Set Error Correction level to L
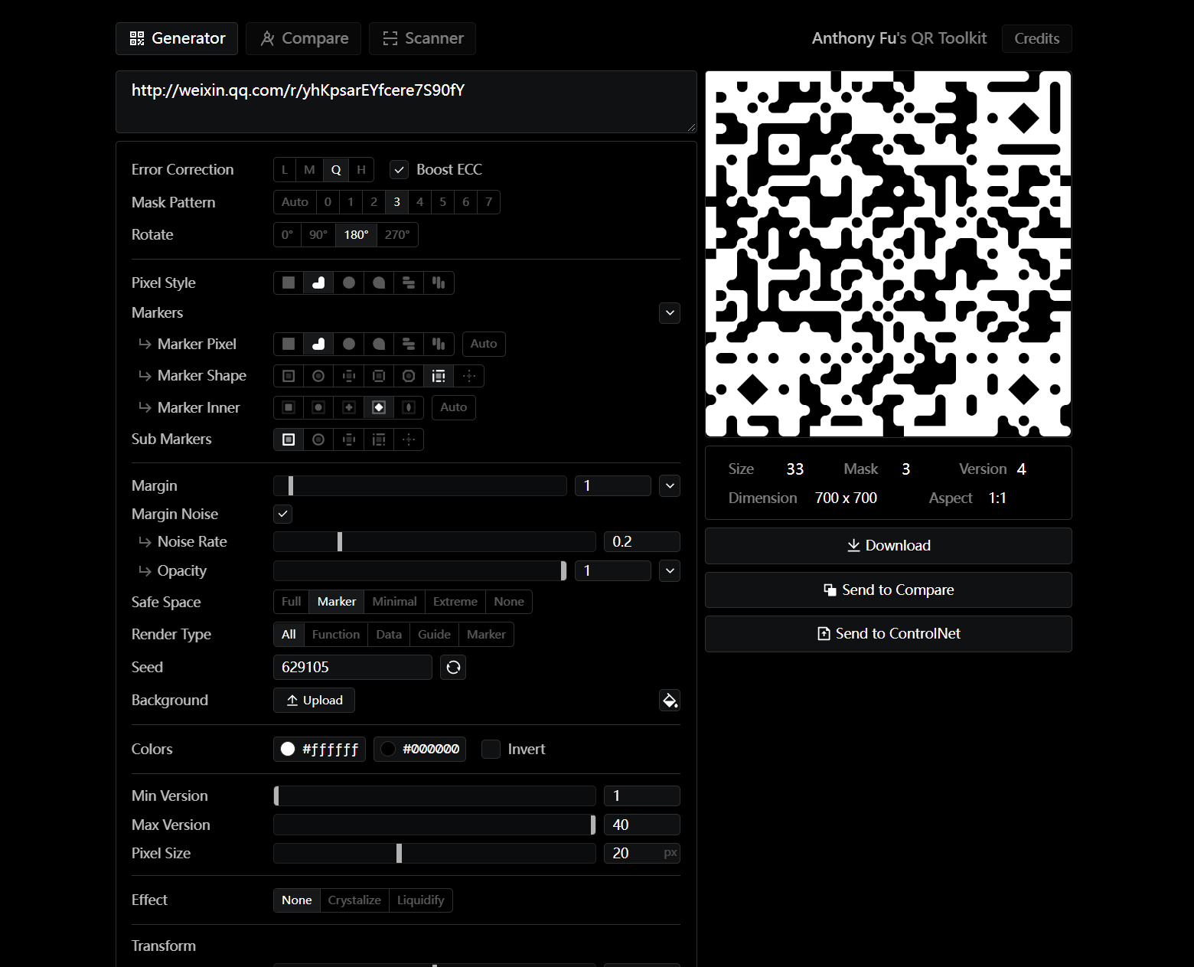This screenshot has width=1194, height=967. point(285,170)
